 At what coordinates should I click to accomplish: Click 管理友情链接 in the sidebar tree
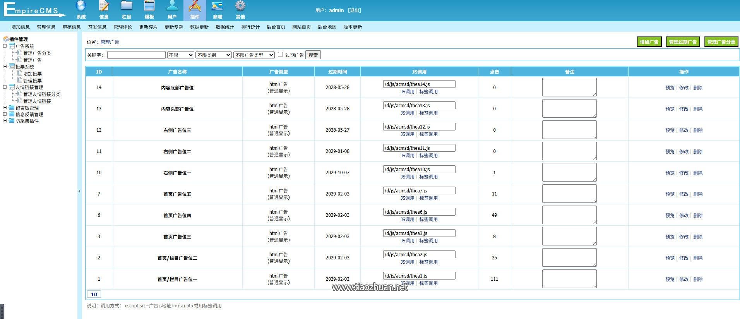coord(37,101)
